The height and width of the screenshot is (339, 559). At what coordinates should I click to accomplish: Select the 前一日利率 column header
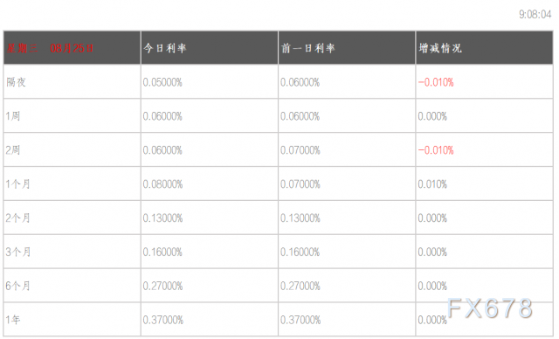(308, 48)
